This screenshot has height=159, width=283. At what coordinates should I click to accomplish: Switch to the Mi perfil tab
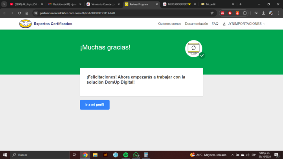[x=217, y=4]
